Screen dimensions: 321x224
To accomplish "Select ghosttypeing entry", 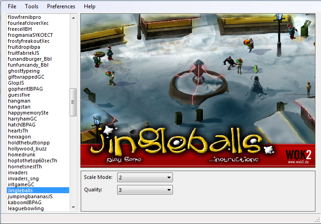I will (38, 71).
